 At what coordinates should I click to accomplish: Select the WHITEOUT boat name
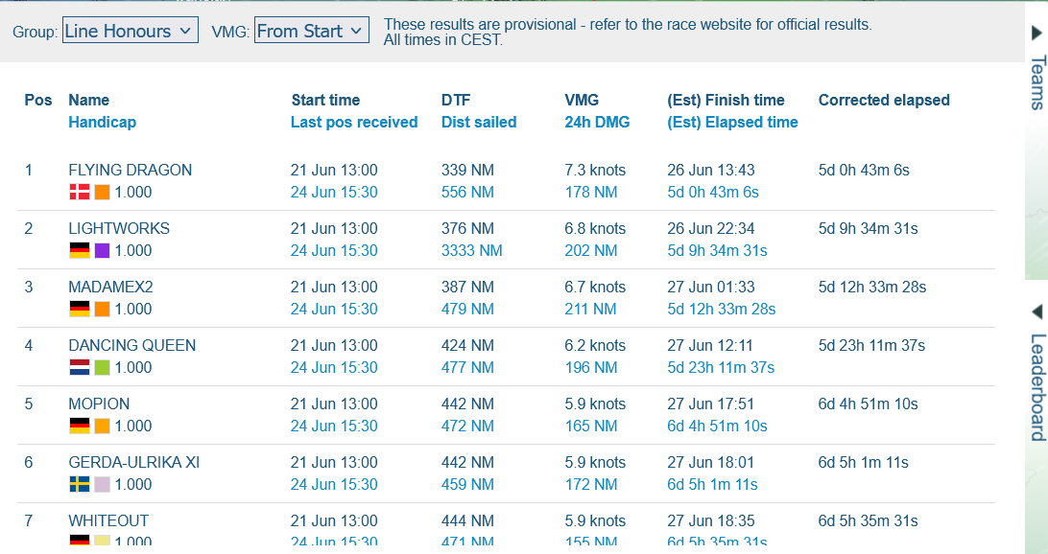tap(108, 520)
